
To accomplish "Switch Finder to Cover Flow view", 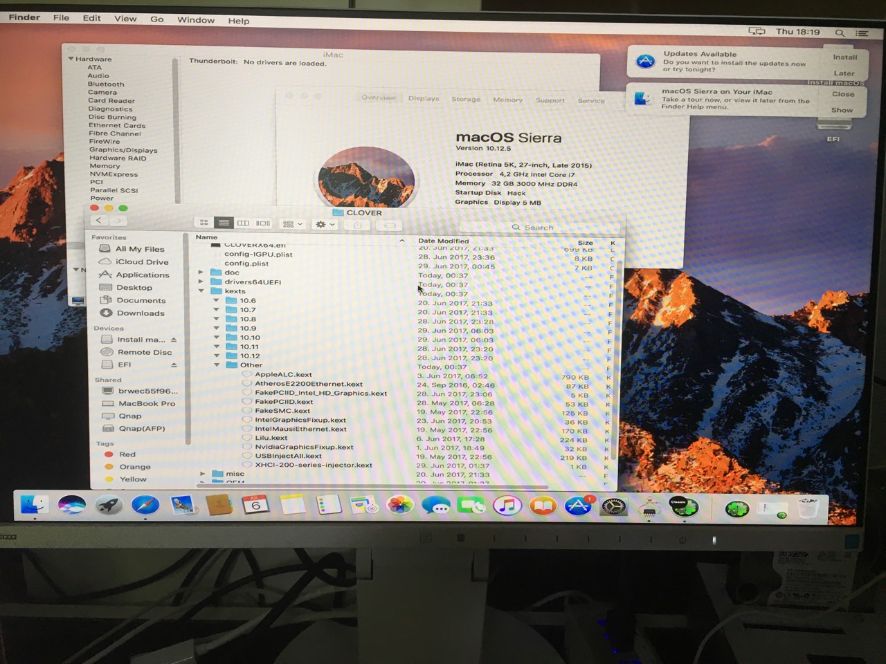I will 263,223.
